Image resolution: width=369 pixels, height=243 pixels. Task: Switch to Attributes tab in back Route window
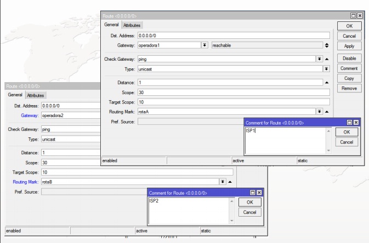pos(36,95)
